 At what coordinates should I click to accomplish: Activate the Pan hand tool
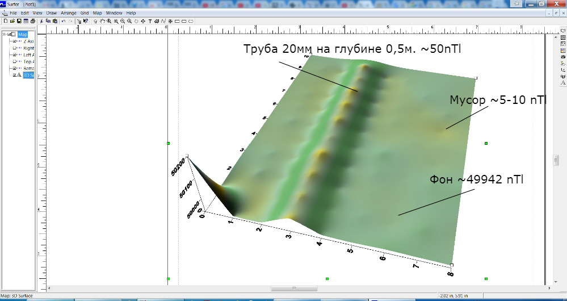tap(102, 22)
